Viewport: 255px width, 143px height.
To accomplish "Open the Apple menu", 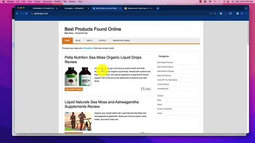I will [4, 2].
